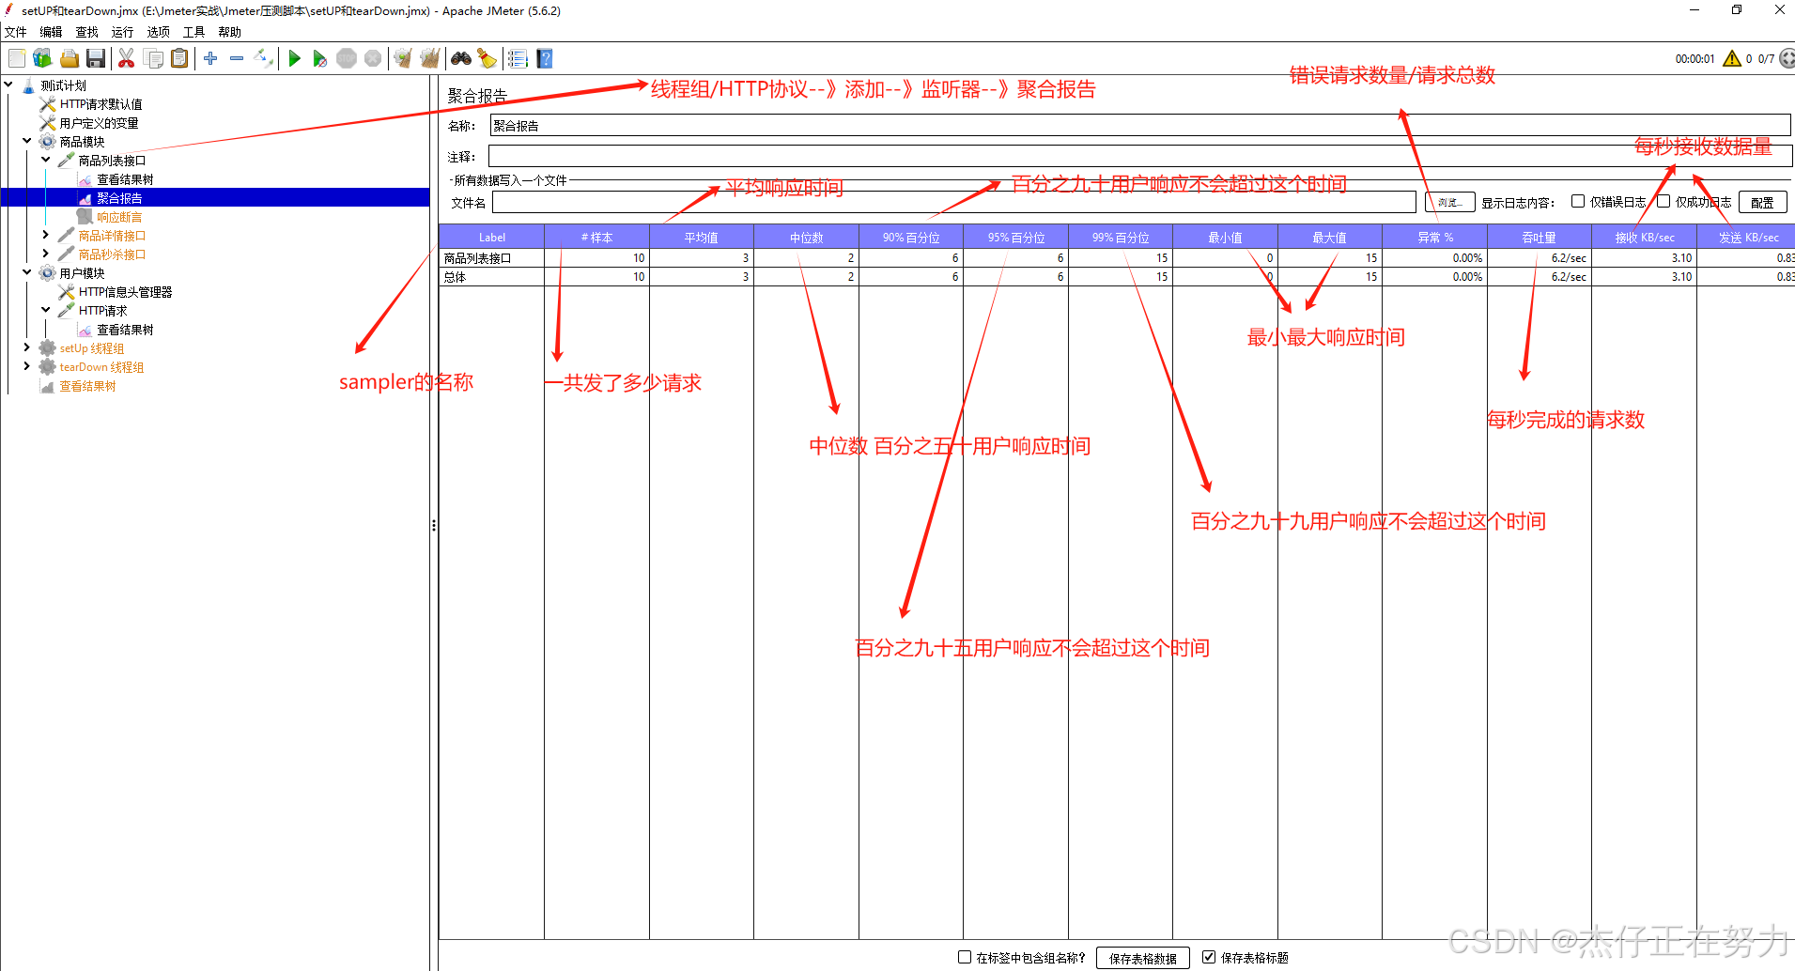This screenshot has height=971, width=1795.
Task: Click Start no pauses icon
Action: point(320,58)
